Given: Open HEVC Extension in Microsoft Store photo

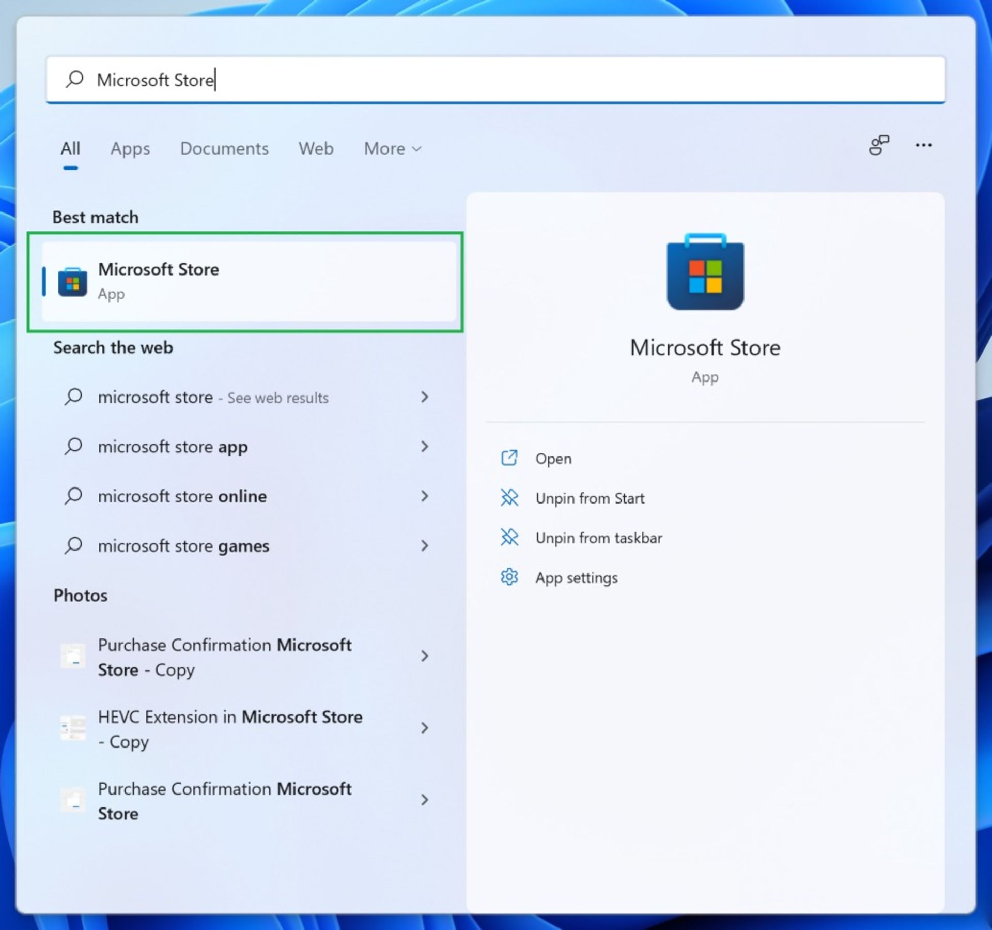Looking at the screenshot, I should point(230,728).
